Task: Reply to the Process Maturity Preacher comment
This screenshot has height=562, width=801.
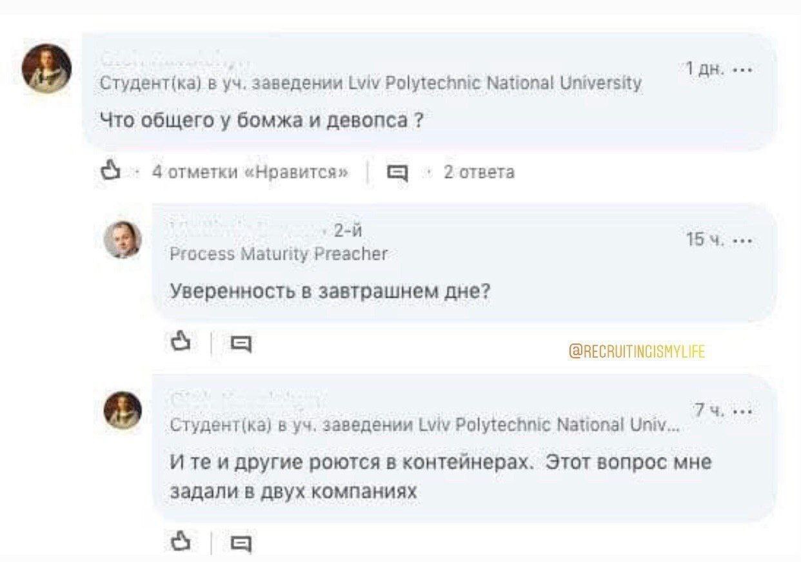Action: click(241, 344)
